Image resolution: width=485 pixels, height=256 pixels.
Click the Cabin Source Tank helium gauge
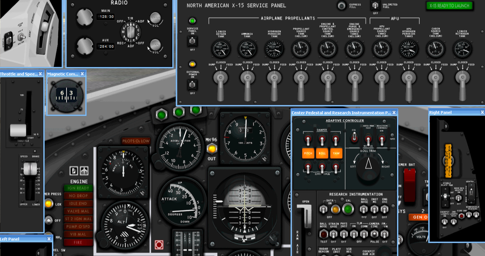point(435,49)
